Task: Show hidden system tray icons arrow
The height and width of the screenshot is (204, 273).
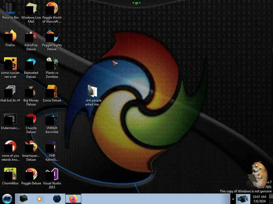Action: (x=233, y=199)
